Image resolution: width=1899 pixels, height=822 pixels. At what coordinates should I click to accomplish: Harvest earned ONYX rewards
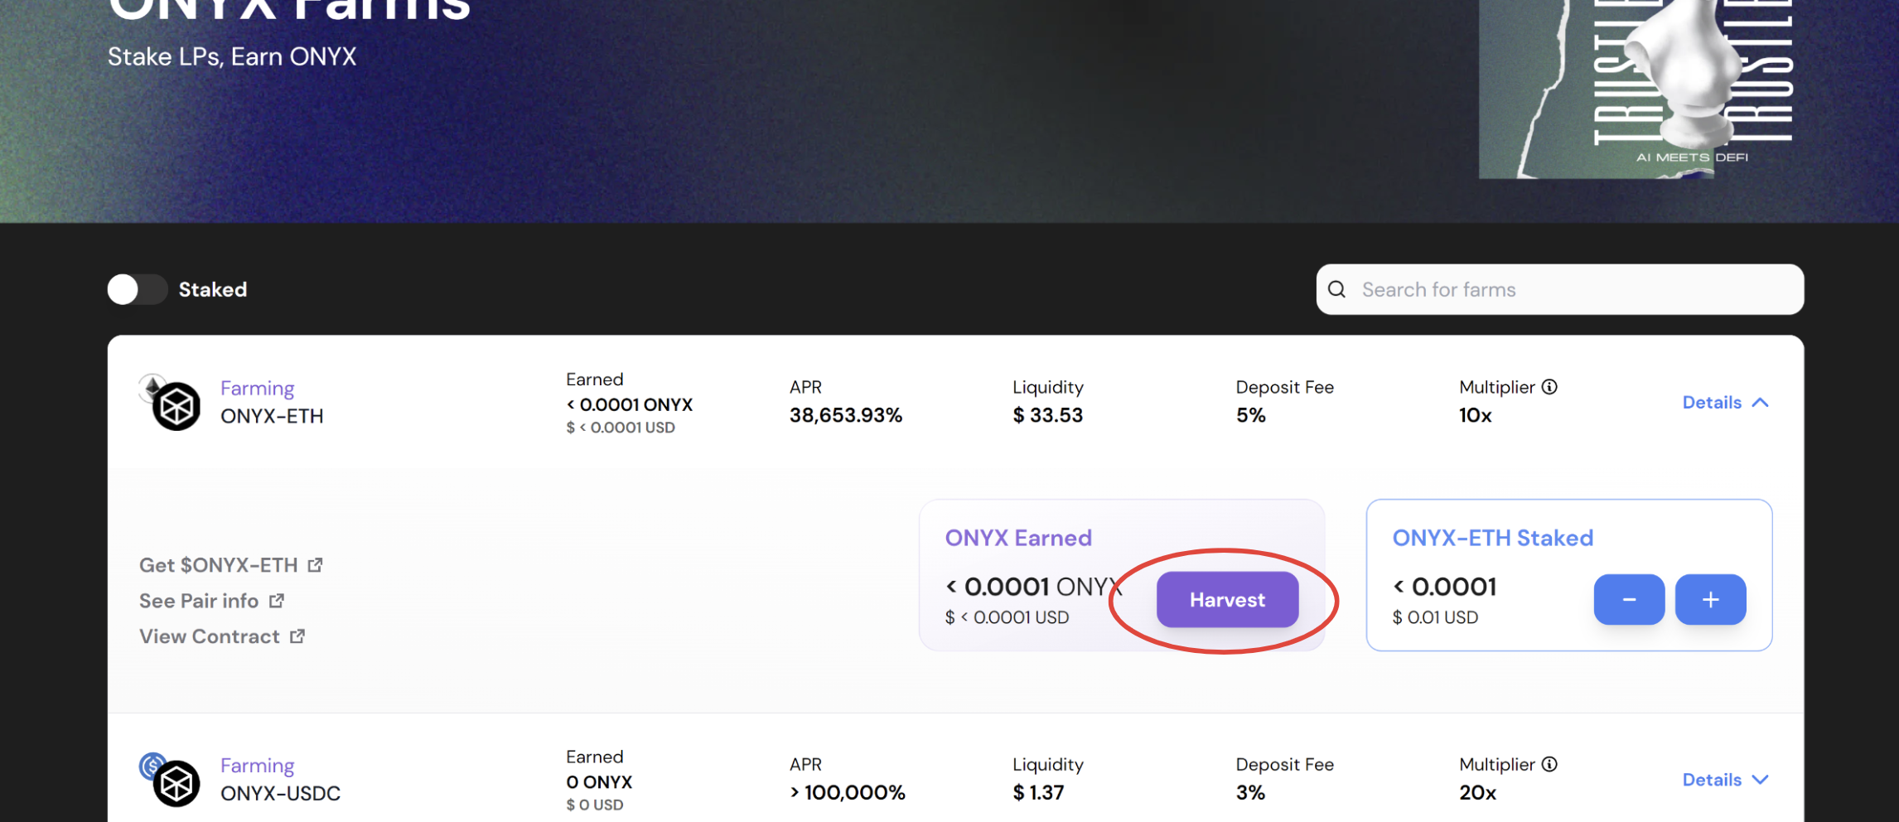[x=1227, y=600]
